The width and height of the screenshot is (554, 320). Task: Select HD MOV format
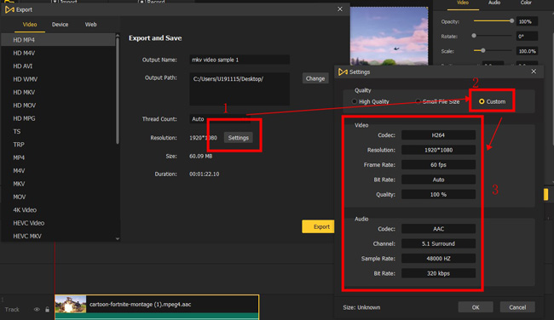(58, 106)
